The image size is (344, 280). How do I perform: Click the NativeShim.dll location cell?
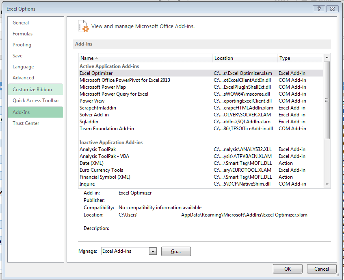coord(242,184)
